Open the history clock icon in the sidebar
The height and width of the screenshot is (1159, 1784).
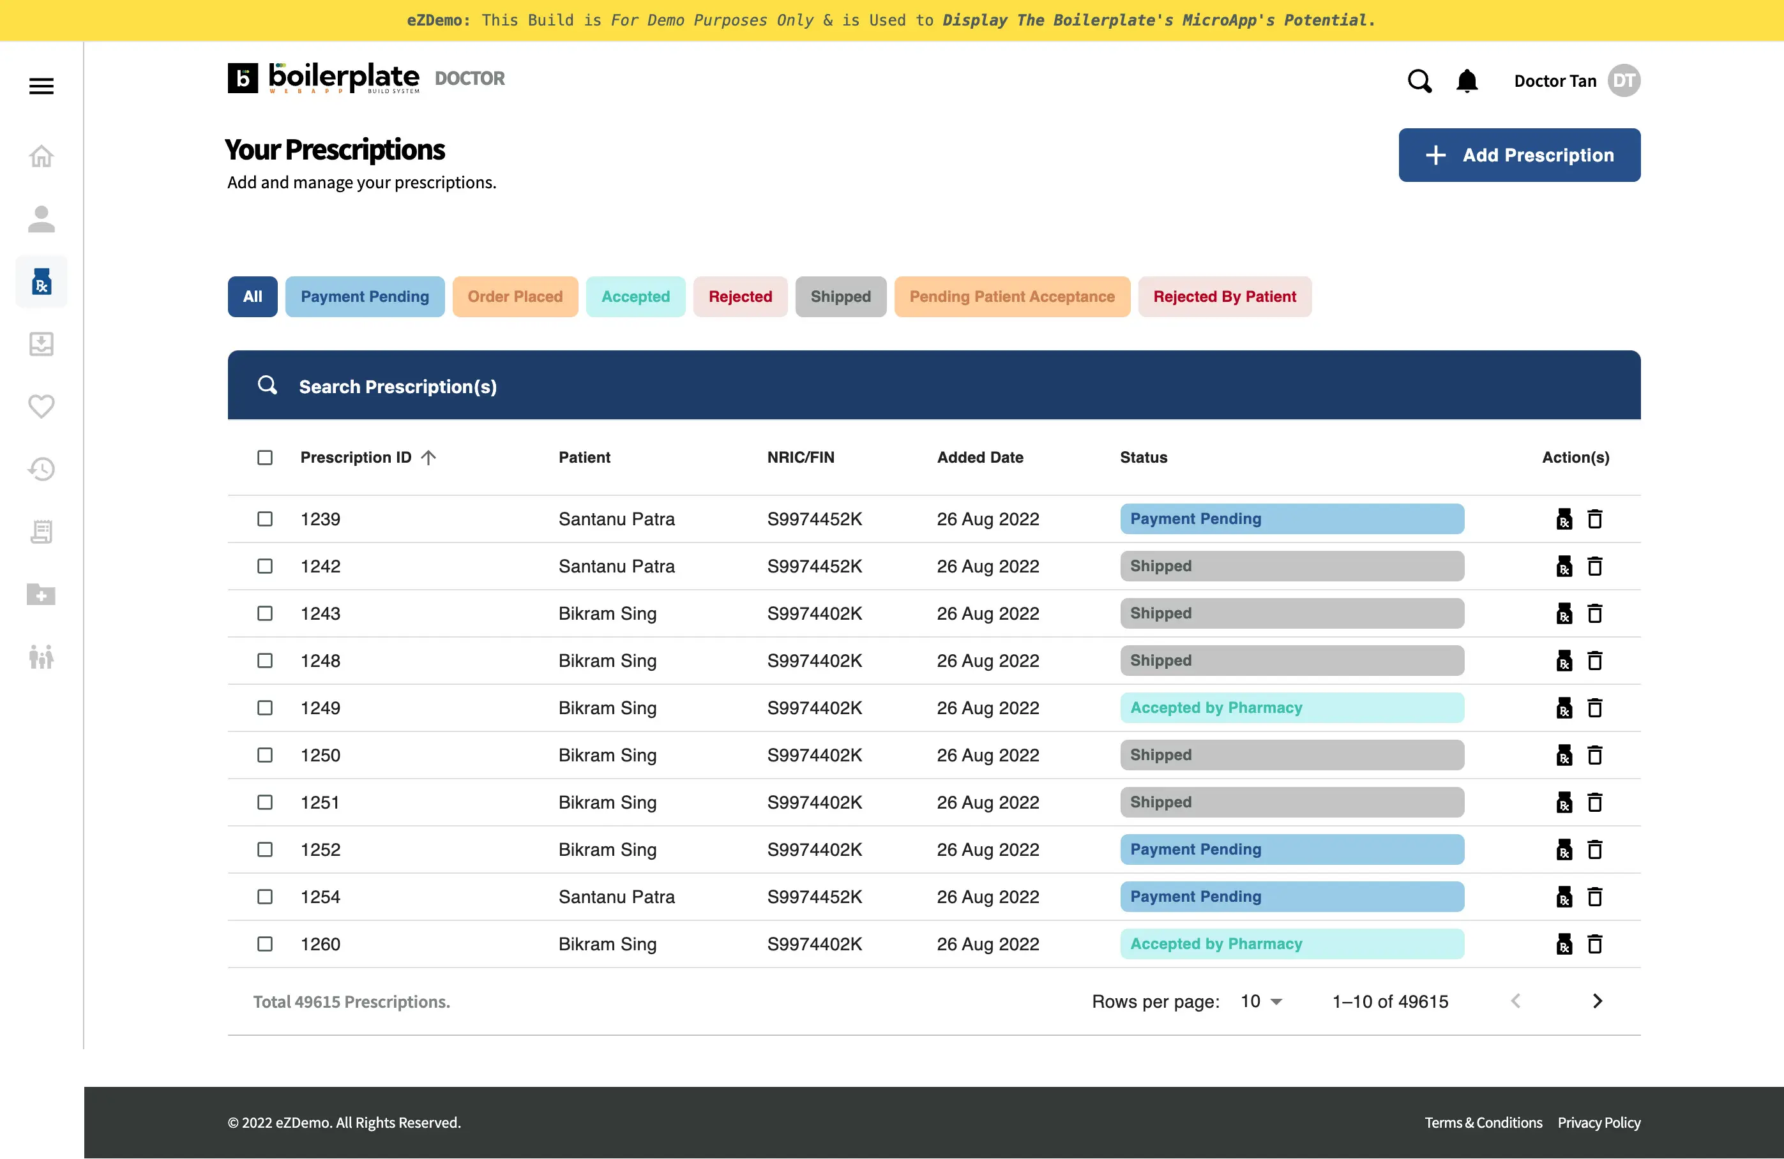tap(42, 468)
